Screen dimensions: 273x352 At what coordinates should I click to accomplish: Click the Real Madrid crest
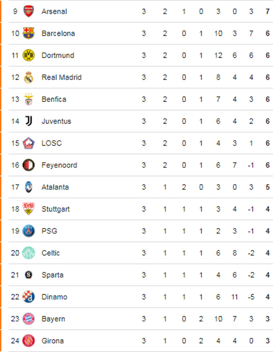pos(29,77)
